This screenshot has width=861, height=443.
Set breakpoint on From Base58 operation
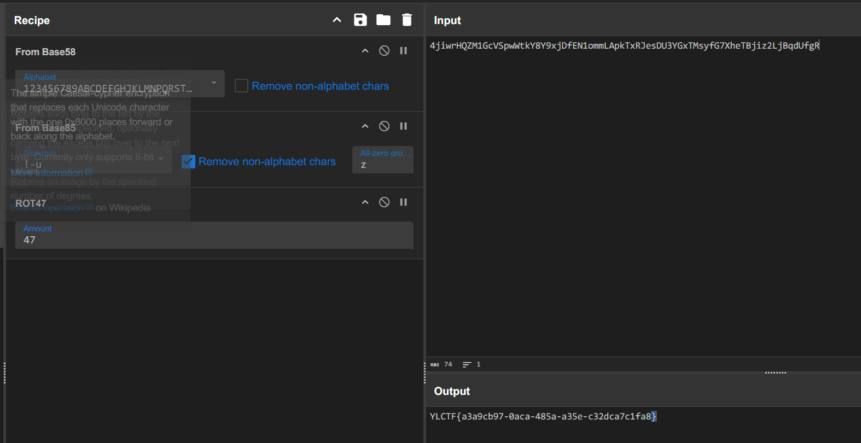pyautogui.click(x=403, y=51)
